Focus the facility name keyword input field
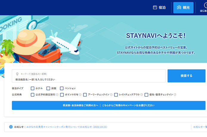207x137 pixels. 88,76
